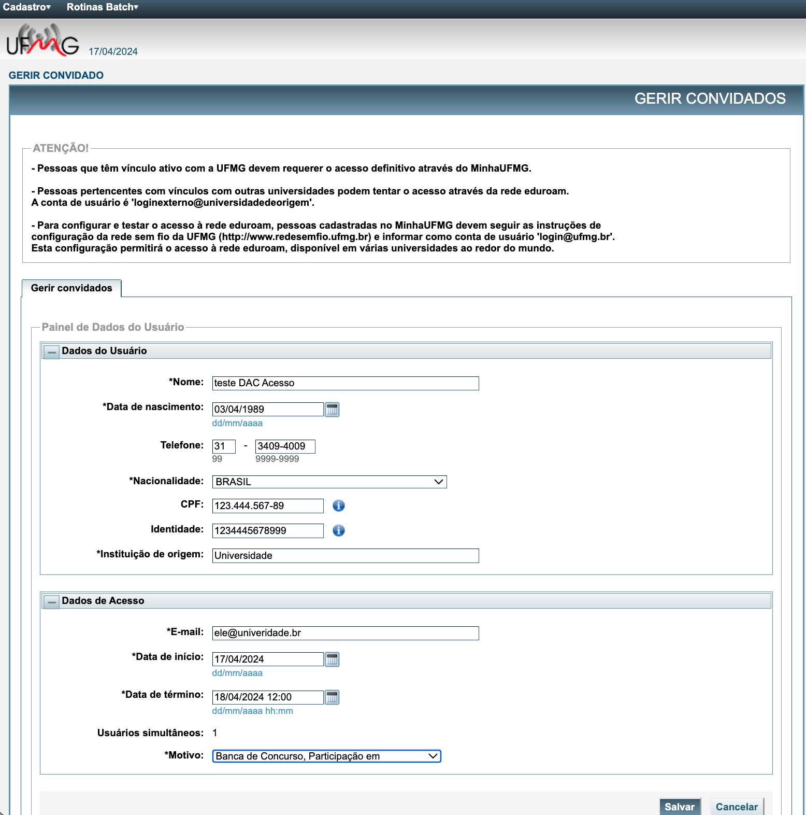806x815 pixels.
Task: Click the dd/mm/aaaa hh:mm format hint
Action: click(253, 711)
